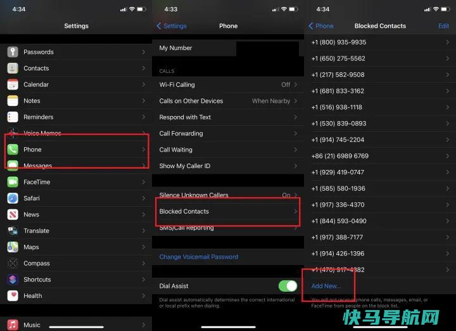Tap Add New... blocked contact
Image resolution: width=456 pixels, height=331 pixels.
[x=326, y=286]
